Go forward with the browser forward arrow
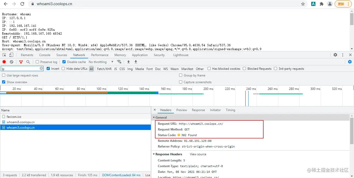This screenshot has width=354, height=178. (x=14, y=4)
